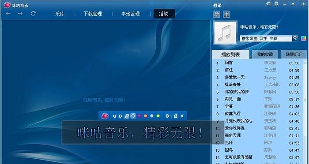Click the lyric bar previous track icon
This screenshot has width=309, height=164.
pos(114,116)
